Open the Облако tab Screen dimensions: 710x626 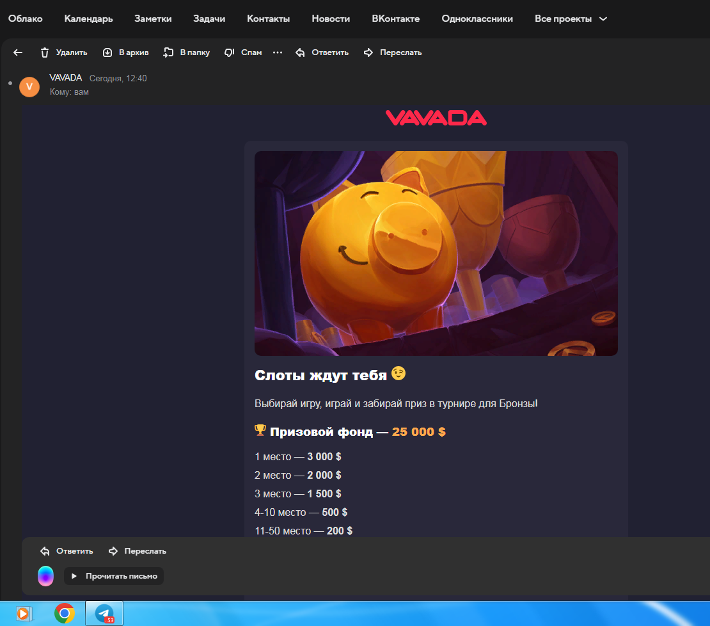tap(26, 19)
